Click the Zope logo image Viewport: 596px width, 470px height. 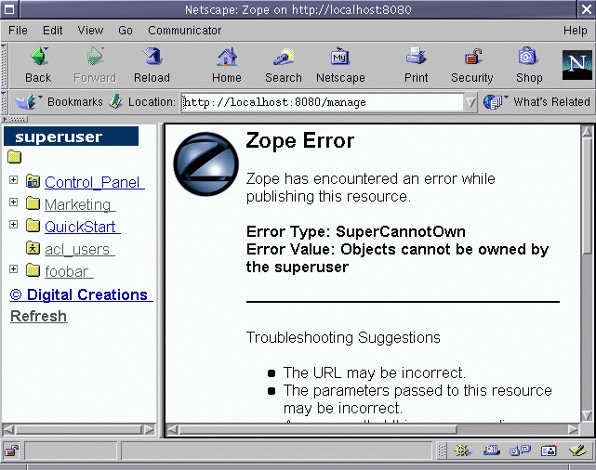[x=205, y=164]
